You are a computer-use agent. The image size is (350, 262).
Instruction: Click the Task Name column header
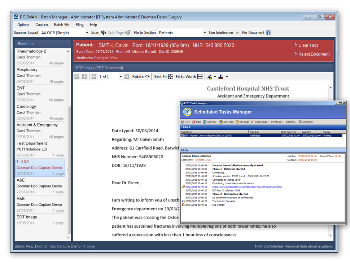(214, 132)
